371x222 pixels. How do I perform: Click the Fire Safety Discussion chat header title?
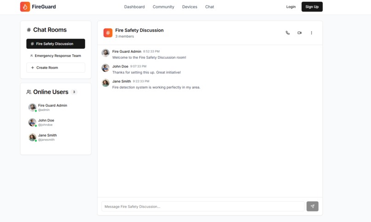coord(139,30)
